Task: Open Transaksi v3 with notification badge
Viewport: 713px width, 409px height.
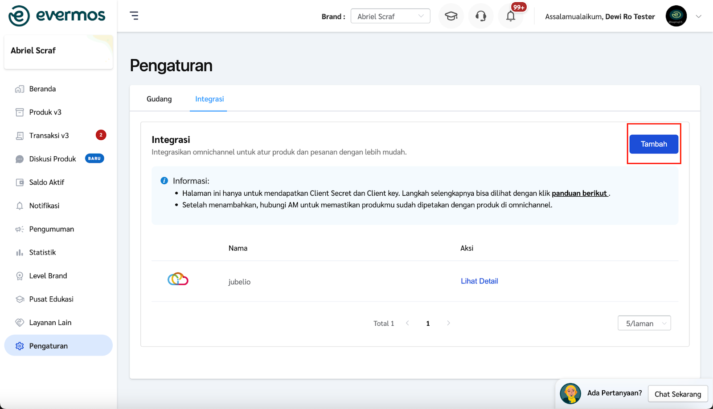Action: coord(20,135)
